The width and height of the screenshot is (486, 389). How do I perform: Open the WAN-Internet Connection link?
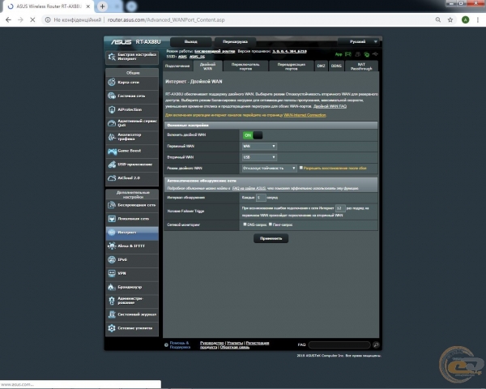pyautogui.click(x=305, y=115)
